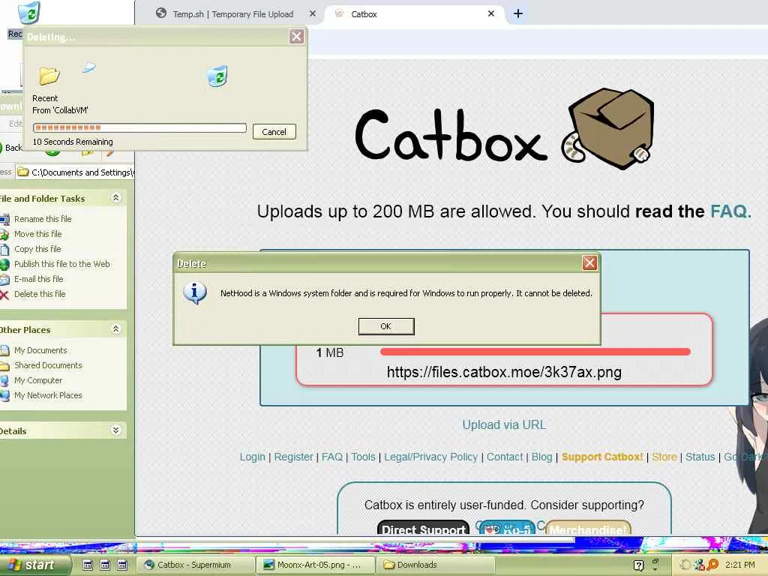768x576 pixels.
Task: Expand the Details panel
Action: click(x=115, y=430)
